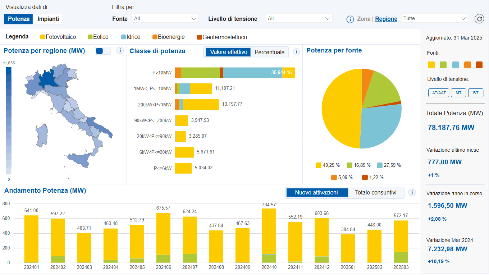Click the 202406 bar in Andamento chart
The width and height of the screenshot is (489, 275).
coord(163,238)
